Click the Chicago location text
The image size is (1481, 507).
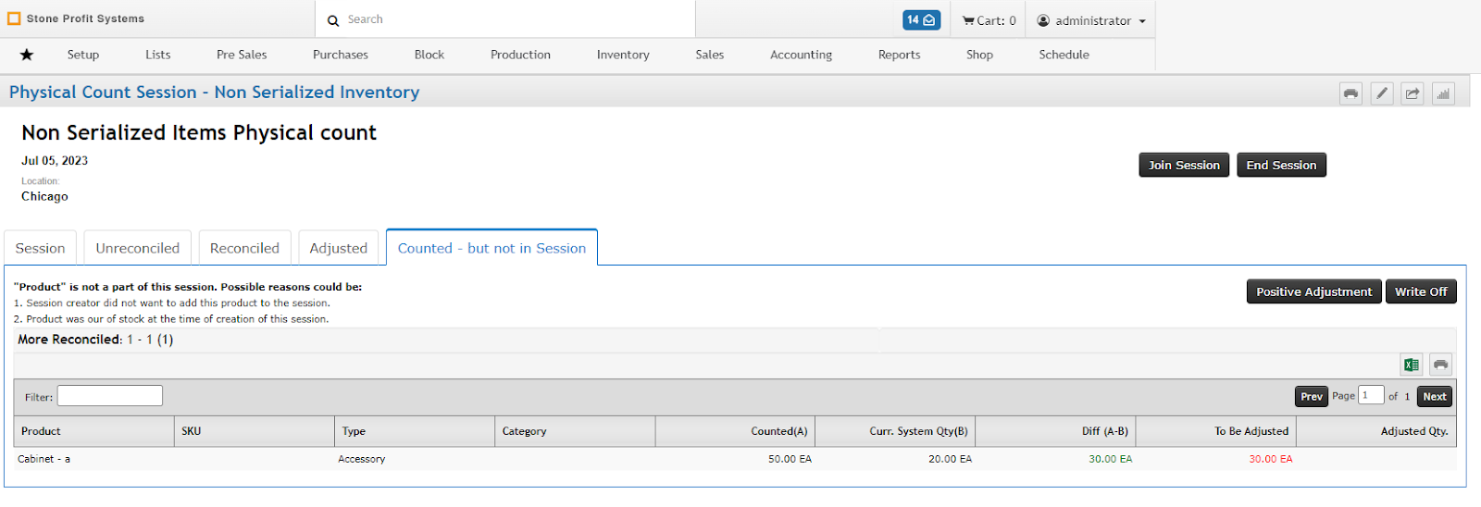(x=44, y=196)
